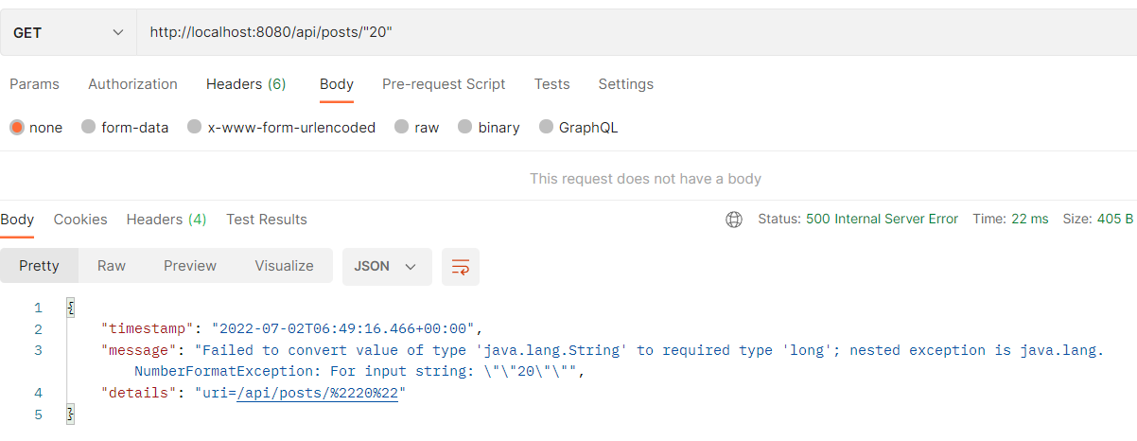Go to request Headers (6) tab
The height and width of the screenshot is (441, 1137).
246,84
